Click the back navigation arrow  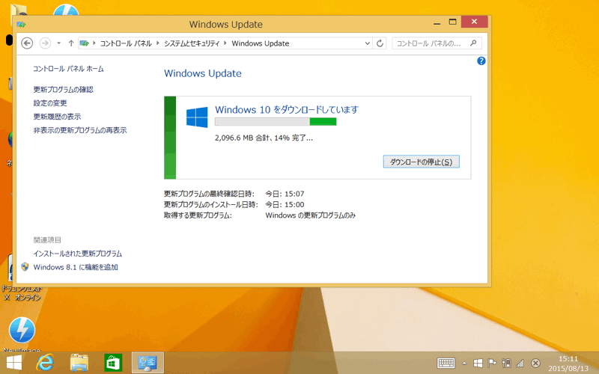tap(28, 43)
